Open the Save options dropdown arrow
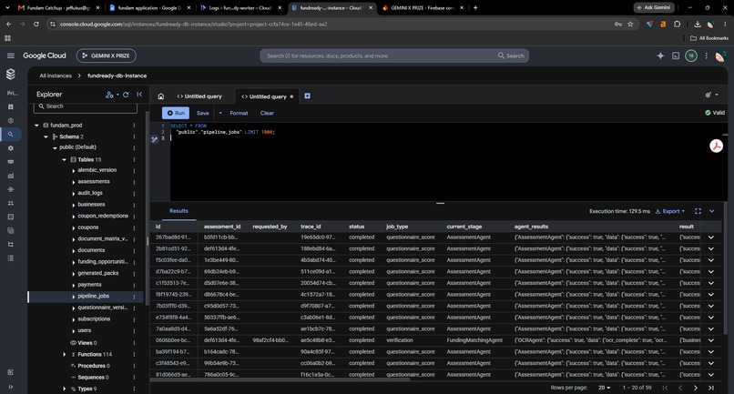734x394 pixels. click(x=220, y=113)
